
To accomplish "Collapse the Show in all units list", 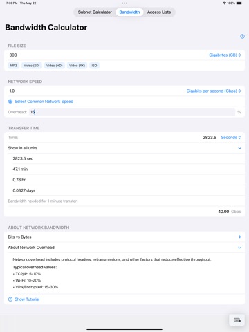I will 124,148.
